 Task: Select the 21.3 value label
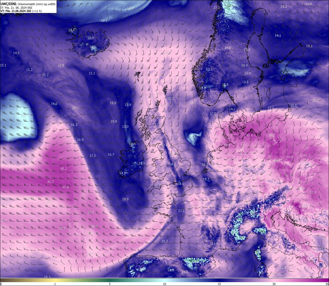pyautogui.click(x=217, y=8)
